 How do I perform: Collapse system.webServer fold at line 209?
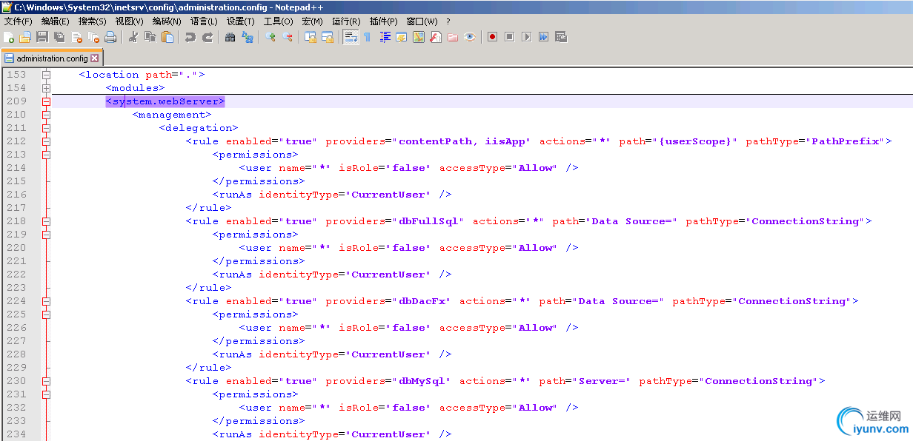tap(46, 101)
